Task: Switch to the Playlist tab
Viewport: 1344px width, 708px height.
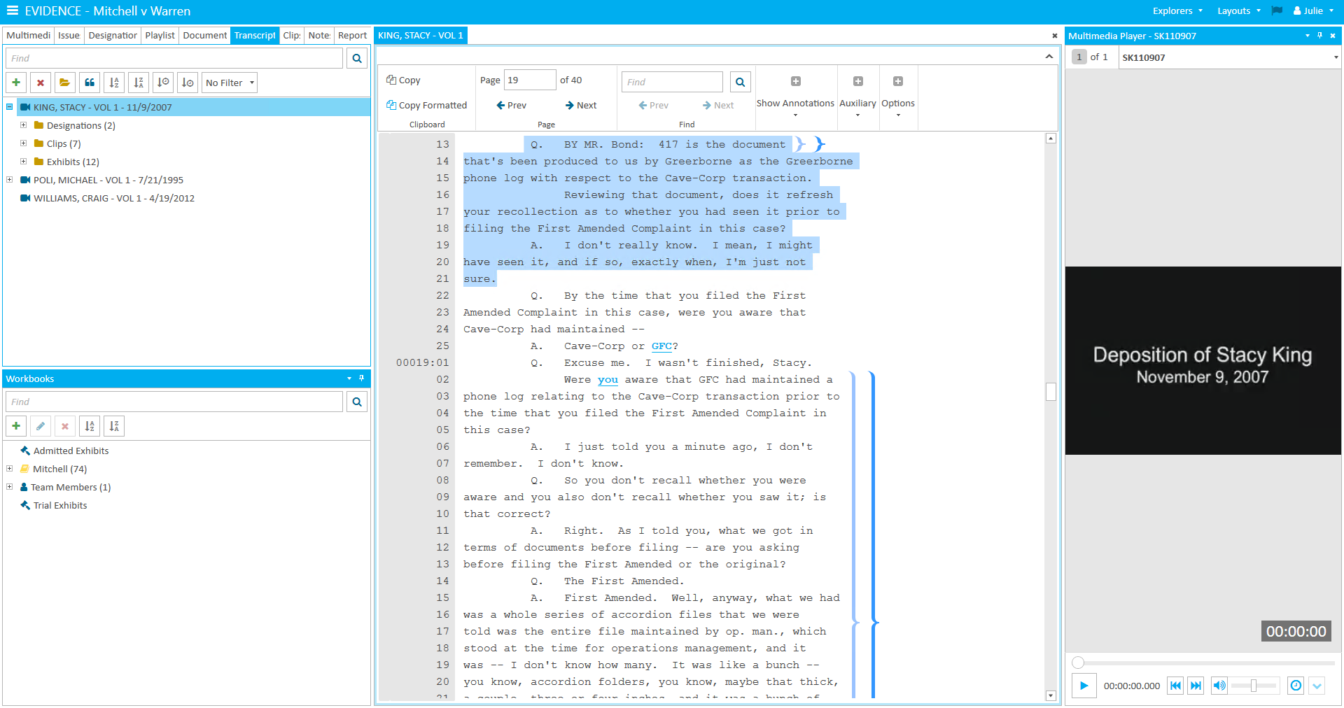Action: pyautogui.click(x=160, y=35)
